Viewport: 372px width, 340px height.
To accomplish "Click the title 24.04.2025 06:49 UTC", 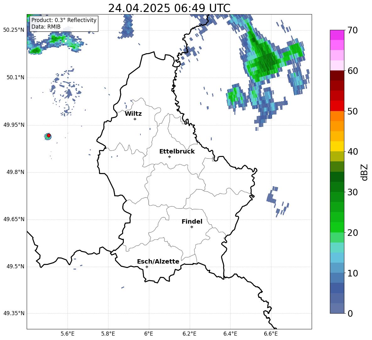I will (169, 8).
